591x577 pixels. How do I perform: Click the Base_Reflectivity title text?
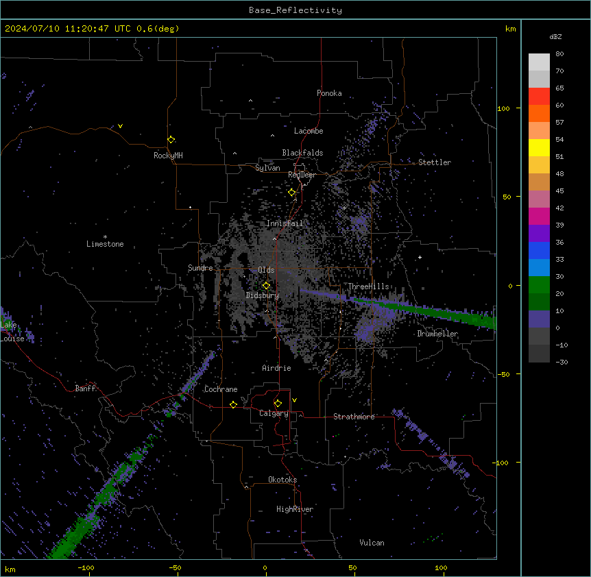point(295,10)
